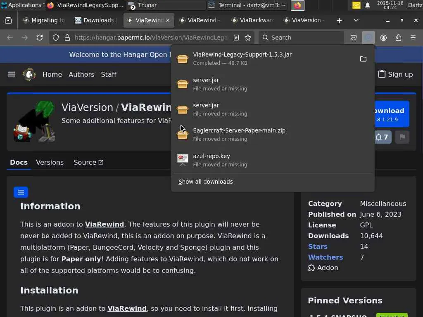Select the azul-repo.key download entry
Image resolution: width=423 pixels, height=317 pixels.
coord(273,160)
